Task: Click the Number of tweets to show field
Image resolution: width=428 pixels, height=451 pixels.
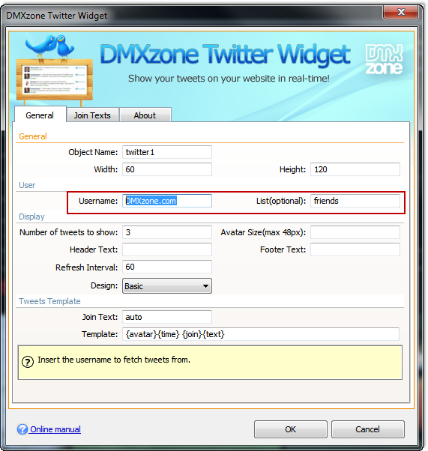Action: (x=167, y=232)
